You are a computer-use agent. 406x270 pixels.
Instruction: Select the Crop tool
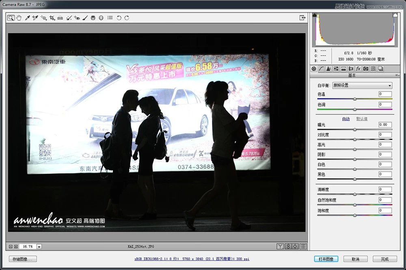click(52, 18)
